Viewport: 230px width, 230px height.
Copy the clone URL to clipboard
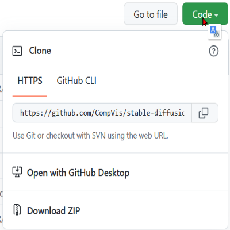[x=205, y=113]
